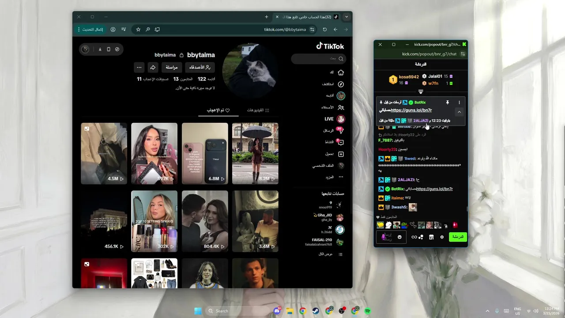565x318 pixels.
Task: Open Chrome media control icon
Action: click(x=124, y=29)
